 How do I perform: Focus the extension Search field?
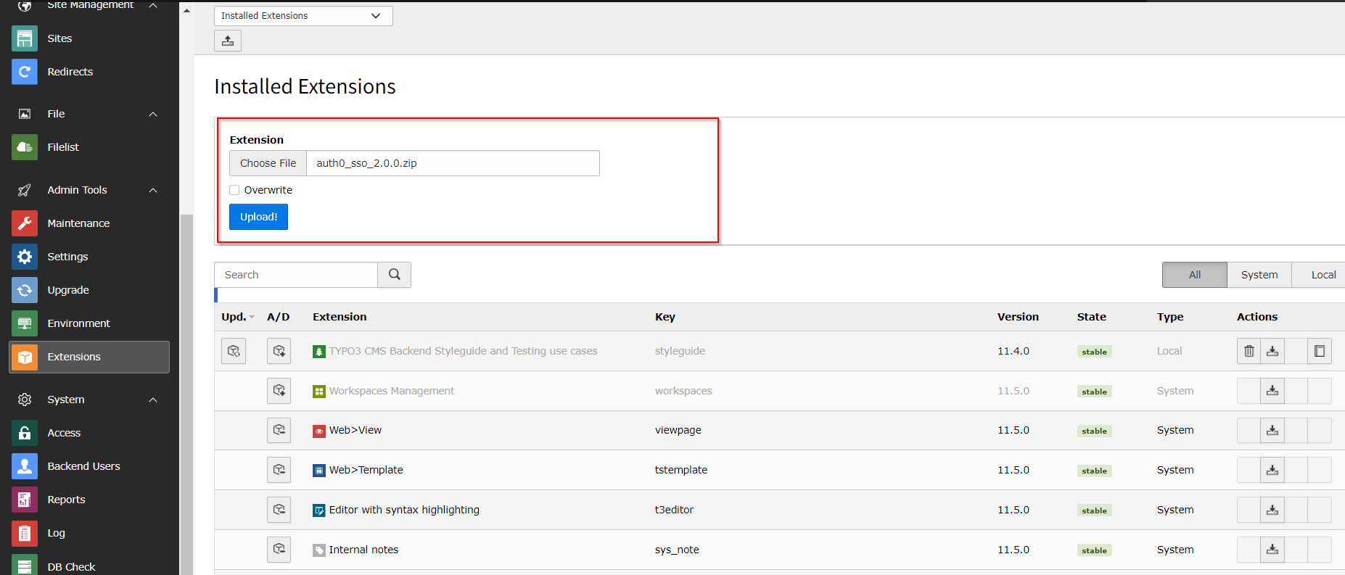coord(296,275)
